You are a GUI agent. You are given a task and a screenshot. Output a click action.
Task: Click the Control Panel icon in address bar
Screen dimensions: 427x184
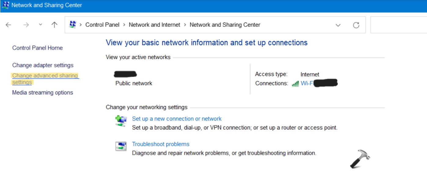[x=72, y=25]
